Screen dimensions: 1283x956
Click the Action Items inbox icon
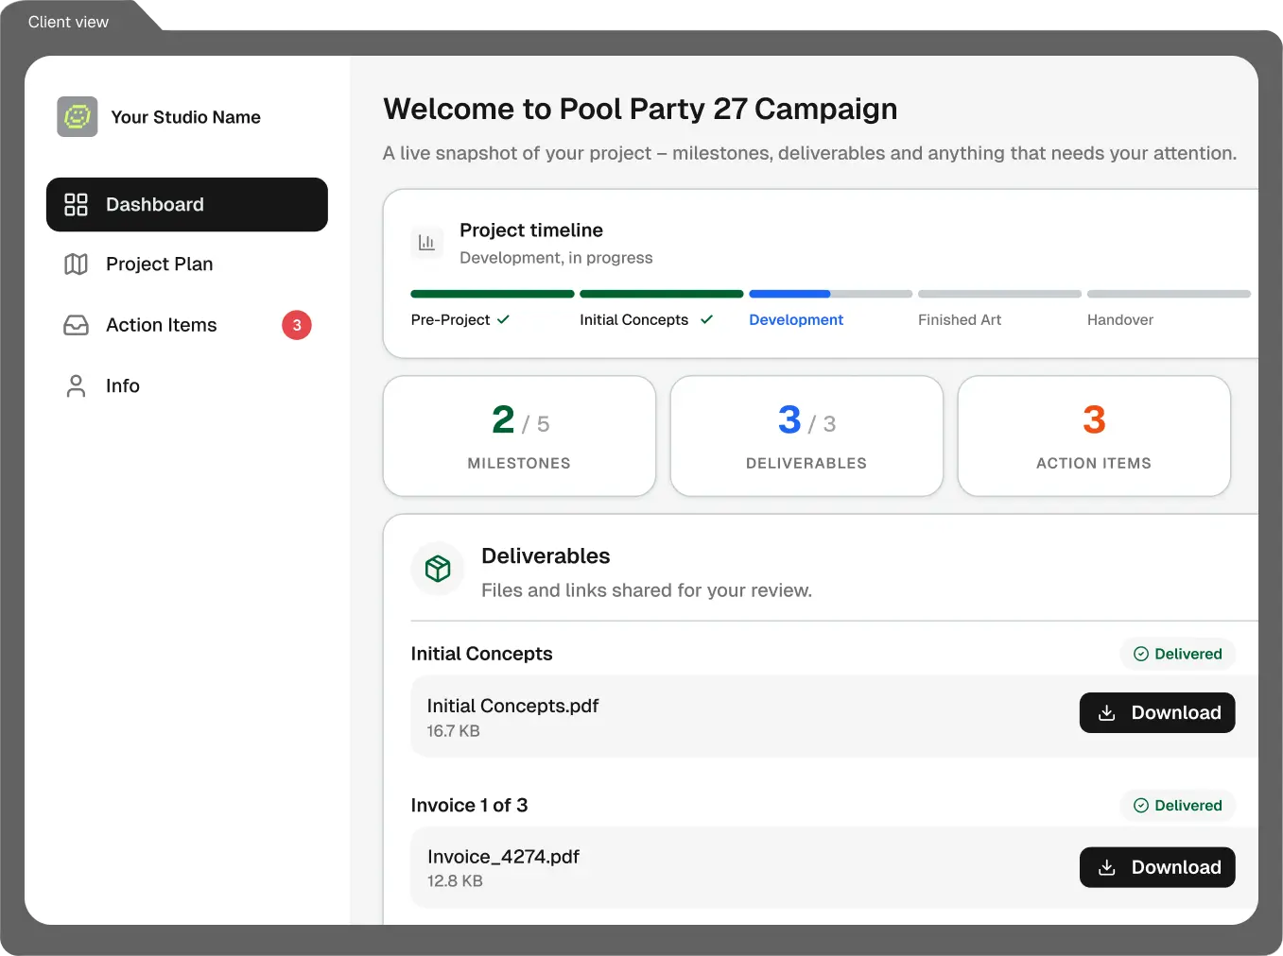pos(76,325)
